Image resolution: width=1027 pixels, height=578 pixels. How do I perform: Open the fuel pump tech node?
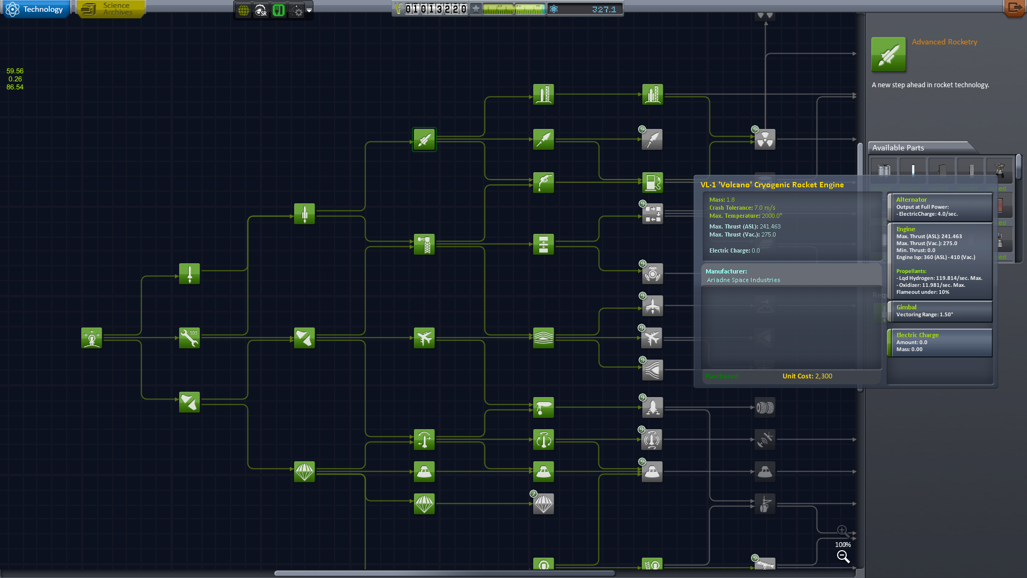tap(652, 183)
